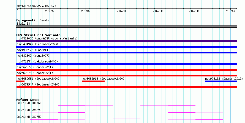This screenshot has height=123, width=245.
Task: Click the DACH1|NM_080760 gene label
Action: (x=29, y=103)
